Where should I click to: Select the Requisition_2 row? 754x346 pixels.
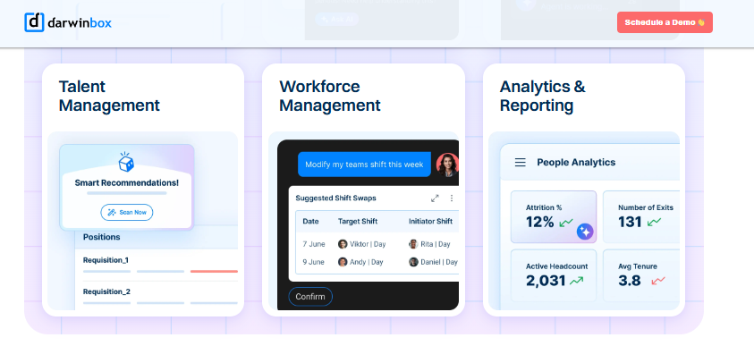(x=160, y=296)
